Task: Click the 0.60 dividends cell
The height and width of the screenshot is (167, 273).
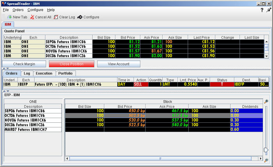Action: coord(246,130)
